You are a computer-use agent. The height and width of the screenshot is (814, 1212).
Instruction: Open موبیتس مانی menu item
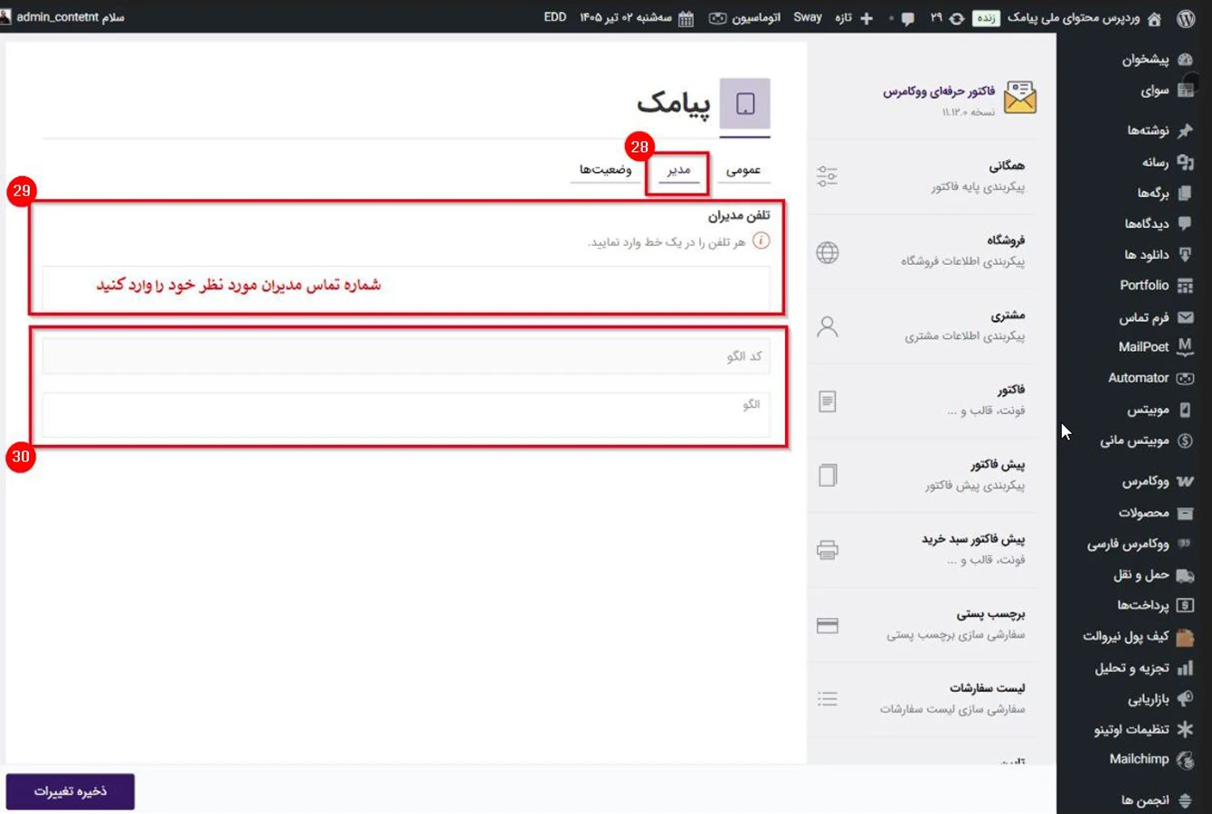coord(1134,440)
